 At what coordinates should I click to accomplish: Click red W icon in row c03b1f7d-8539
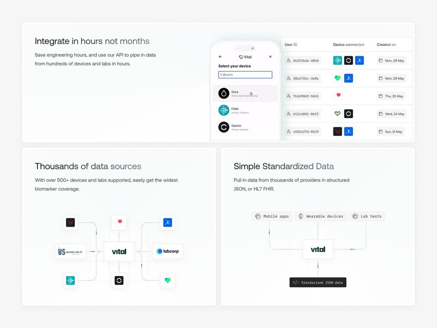pyautogui.click(x=338, y=131)
